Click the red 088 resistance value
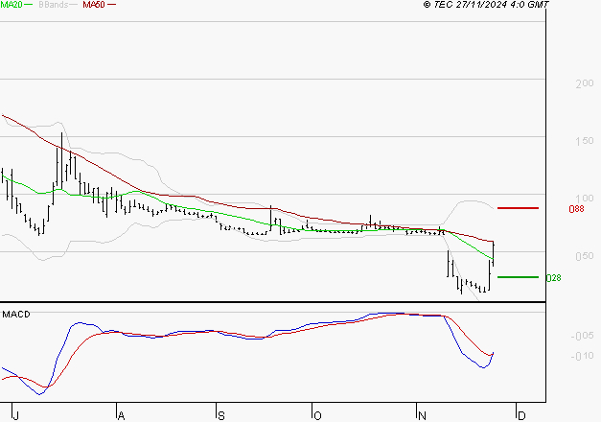The height and width of the screenshot is (422, 601). coord(576,209)
